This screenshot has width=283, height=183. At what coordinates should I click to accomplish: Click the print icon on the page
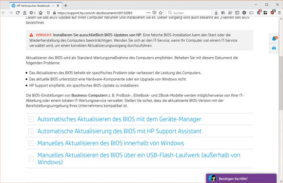click(274, 48)
